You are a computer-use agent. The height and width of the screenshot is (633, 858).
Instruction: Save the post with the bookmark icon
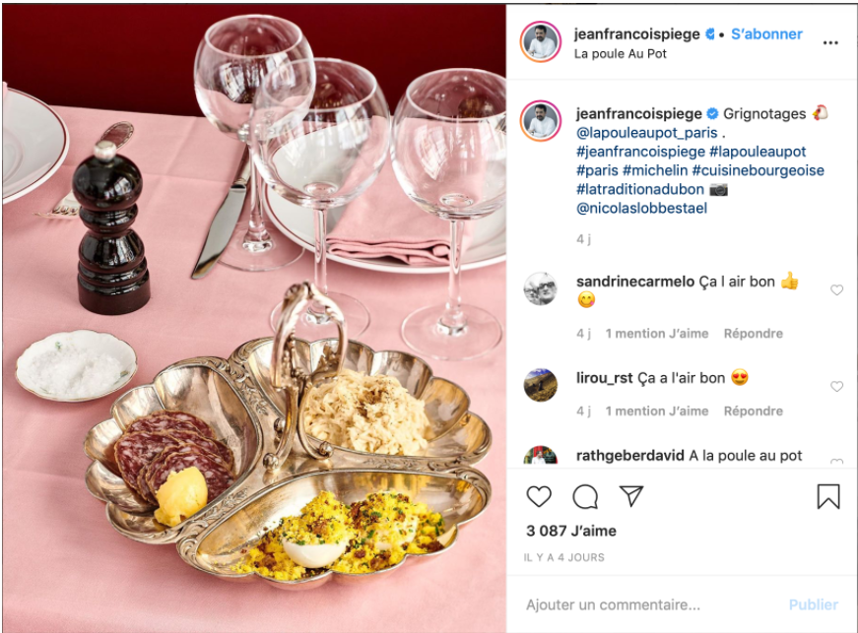click(827, 496)
